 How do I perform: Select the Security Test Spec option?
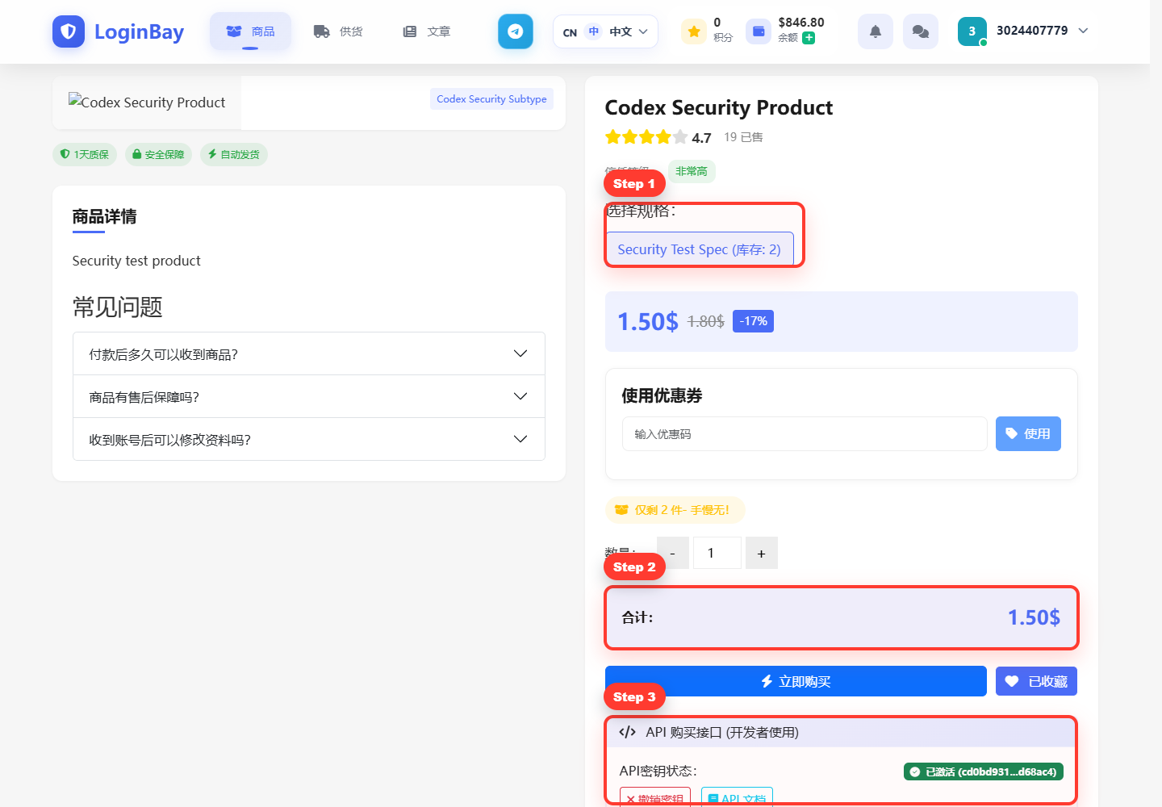[x=699, y=249]
